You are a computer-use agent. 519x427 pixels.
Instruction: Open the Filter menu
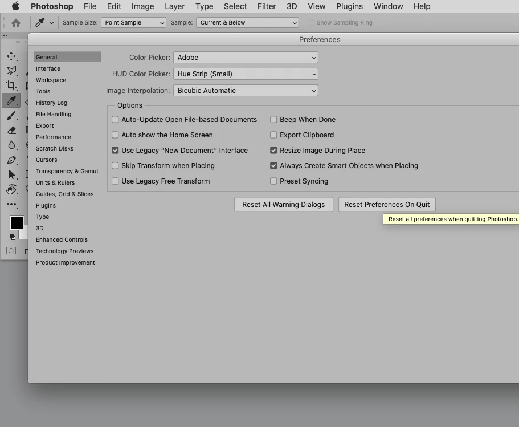267,6
